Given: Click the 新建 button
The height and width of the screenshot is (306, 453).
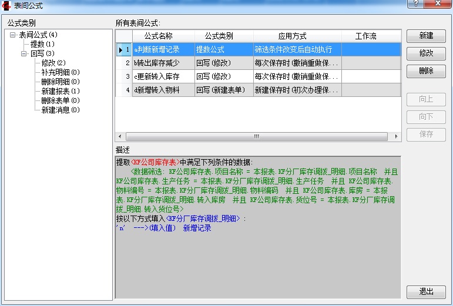Looking at the screenshot, I should coord(426,36).
